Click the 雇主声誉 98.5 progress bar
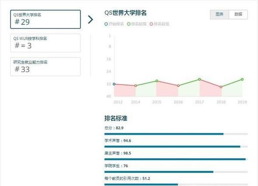This screenshot has width=258, height=186. coord(176,159)
